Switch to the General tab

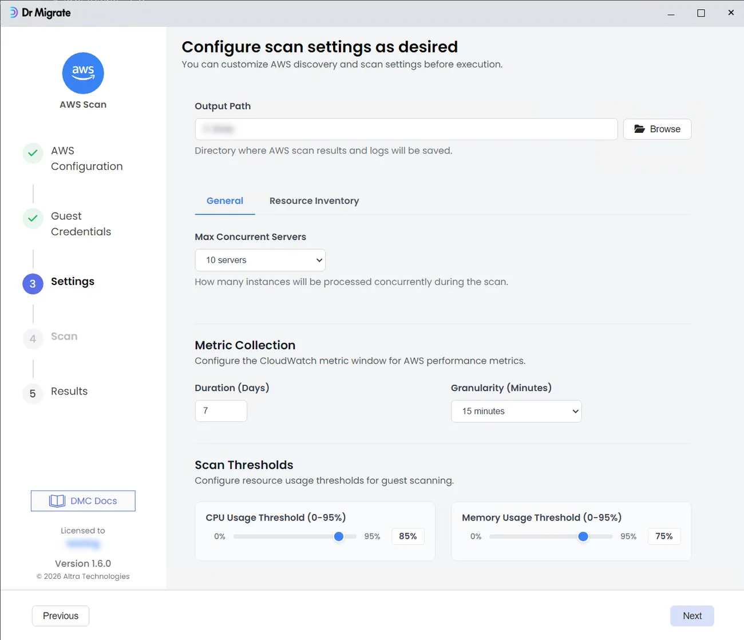(x=225, y=201)
